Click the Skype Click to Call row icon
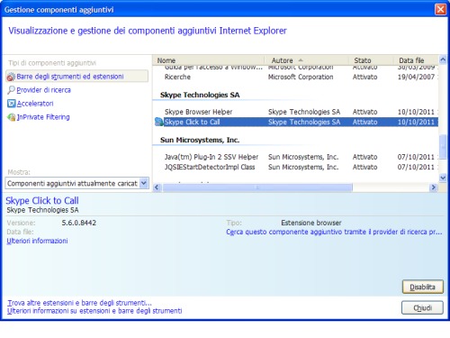Screen dimensions: 450x338 point(158,122)
